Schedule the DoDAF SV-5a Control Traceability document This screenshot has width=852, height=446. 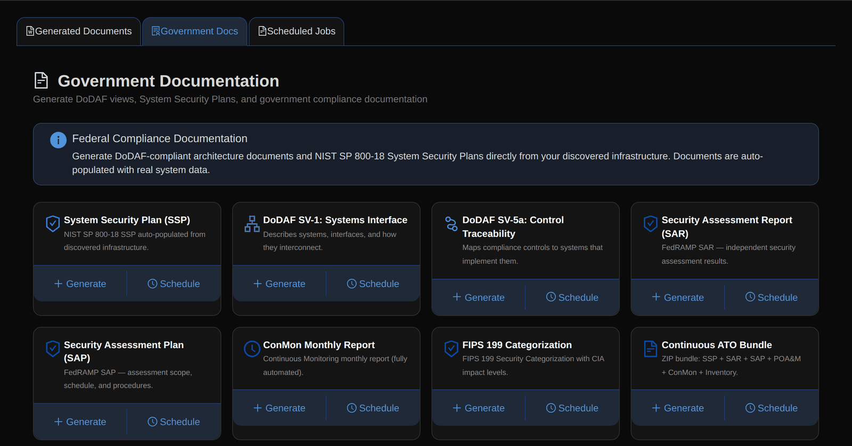572,298
